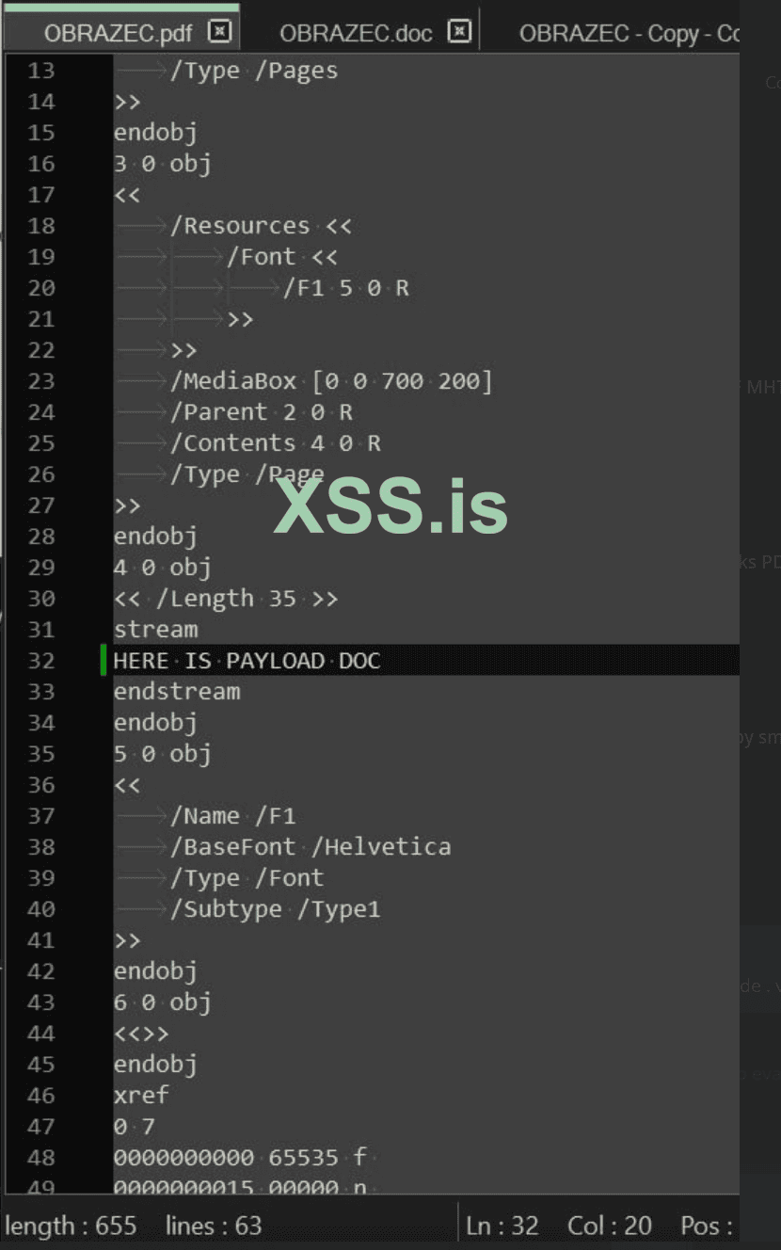
Task: Click the /BaseFont /Helvetica line
Action: 311,847
